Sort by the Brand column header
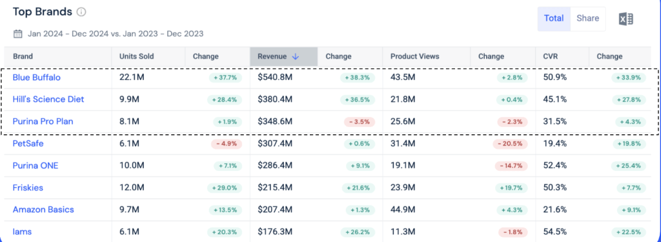The height and width of the screenshot is (242, 661). pyautogui.click(x=23, y=57)
